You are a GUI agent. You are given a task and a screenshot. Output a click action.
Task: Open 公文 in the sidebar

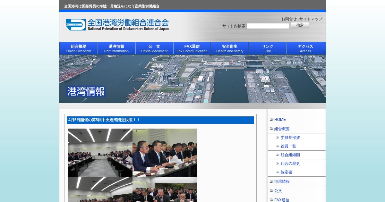point(278,191)
